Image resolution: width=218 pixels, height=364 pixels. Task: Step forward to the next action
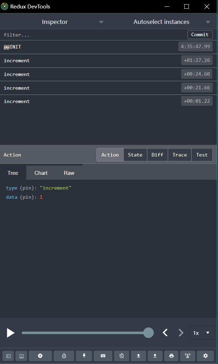[x=181, y=333]
